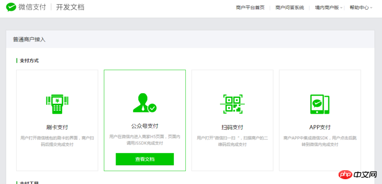This screenshot has width=382, height=184.
Task: Open the 商户平台首页 link
Action: coord(250,8)
